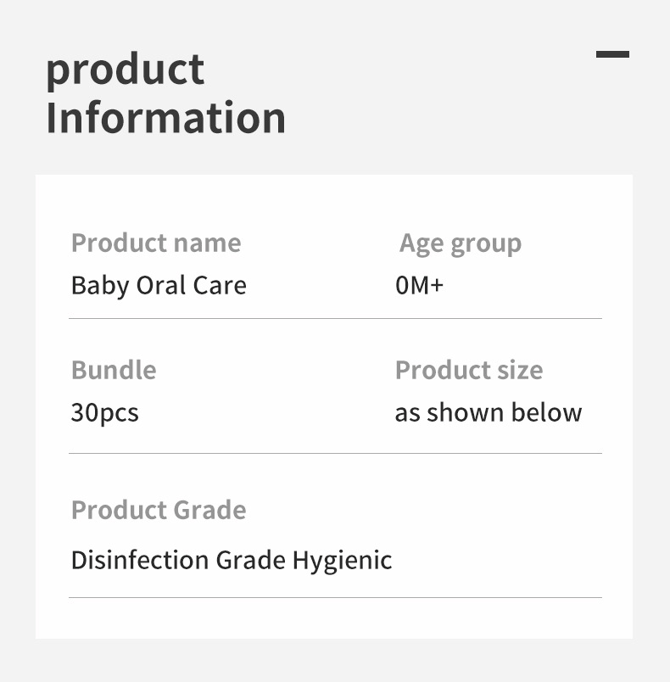
Task: Click the word 'Information' in the title
Action: 165,118
